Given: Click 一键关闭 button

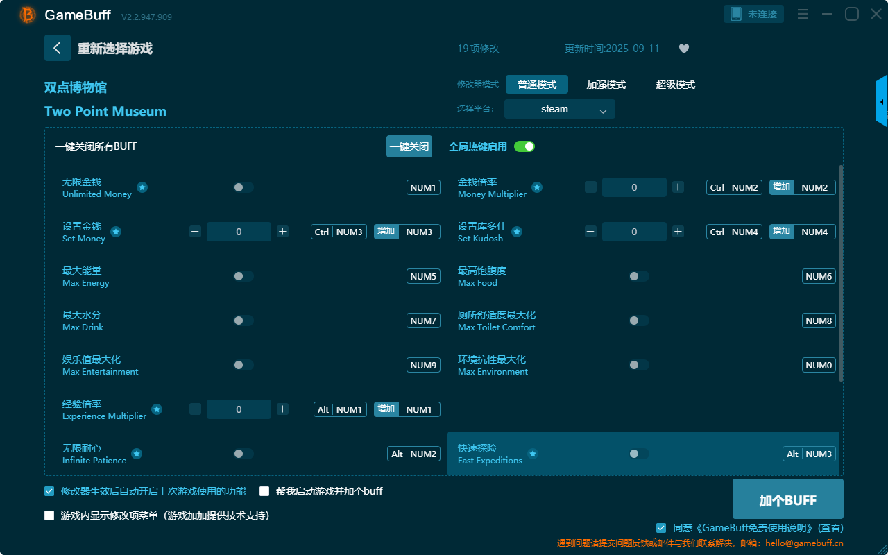Looking at the screenshot, I should click(409, 146).
